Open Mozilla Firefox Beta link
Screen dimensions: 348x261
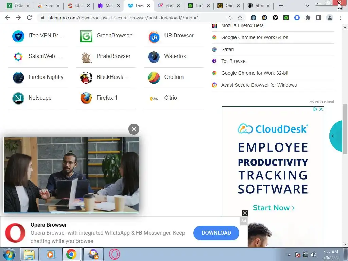(x=242, y=26)
